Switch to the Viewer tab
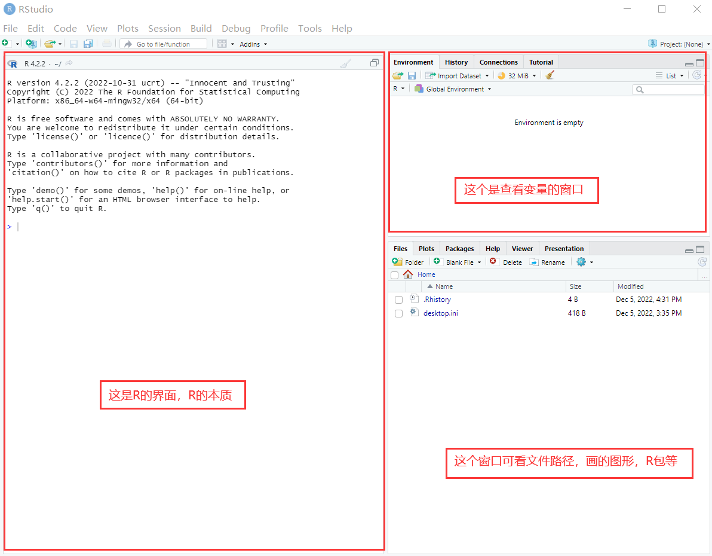Screen dimensions: 712x556 coord(522,249)
